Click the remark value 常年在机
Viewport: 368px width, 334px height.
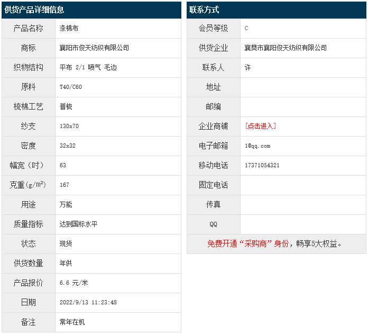[x=72, y=322]
